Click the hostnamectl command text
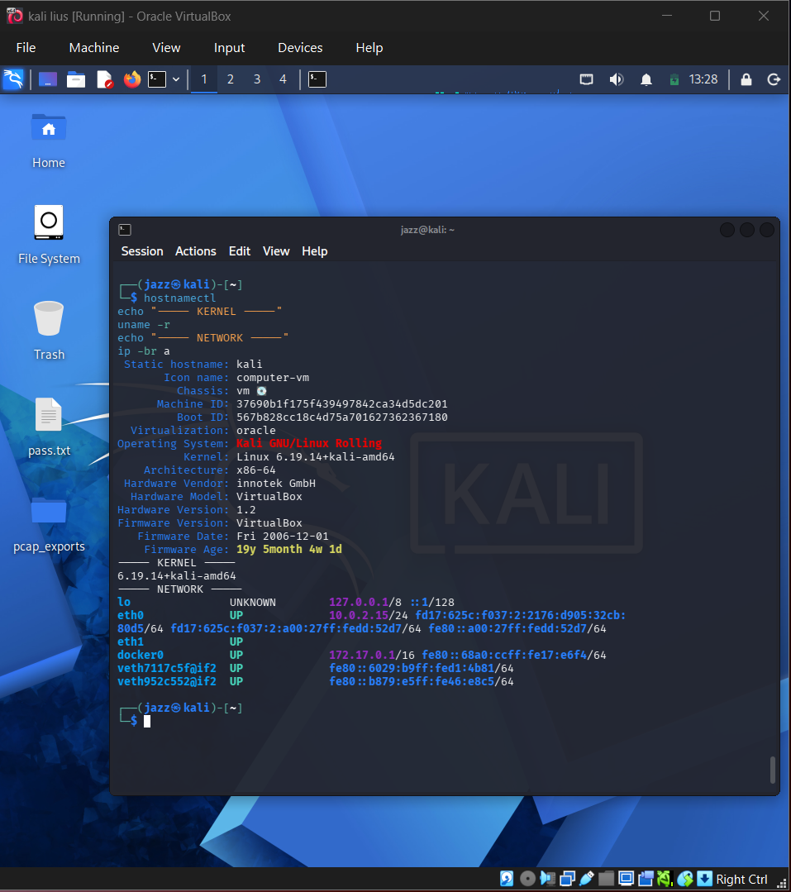The height and width of the screenshot is (892, 791). pyautogui.click(x=179, y=298)
